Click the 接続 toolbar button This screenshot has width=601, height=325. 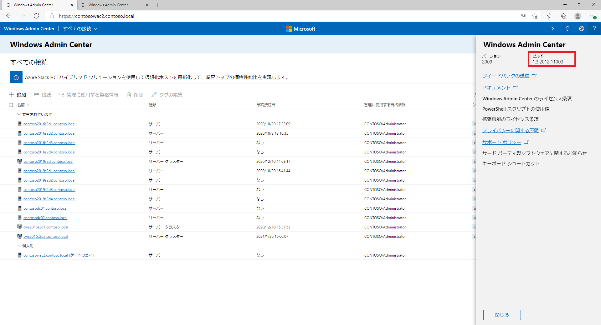43,95
